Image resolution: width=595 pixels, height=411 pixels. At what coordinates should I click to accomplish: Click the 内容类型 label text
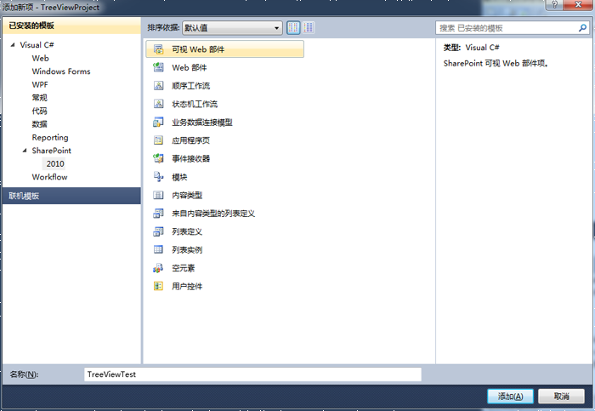(187, 195)
